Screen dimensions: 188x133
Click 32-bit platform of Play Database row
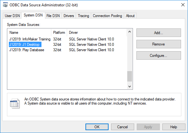pyautogui.click(x=57, y=50)
